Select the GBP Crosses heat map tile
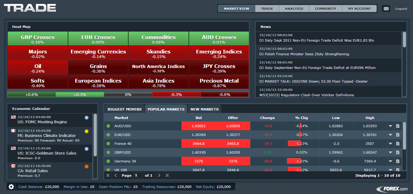This screenshot has width=413, height=194. tap(37, 39)
